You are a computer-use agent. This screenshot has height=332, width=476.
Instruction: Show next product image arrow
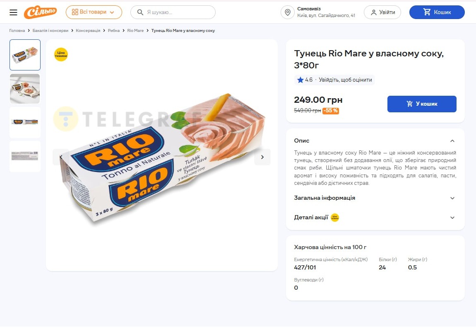point(262,157)
